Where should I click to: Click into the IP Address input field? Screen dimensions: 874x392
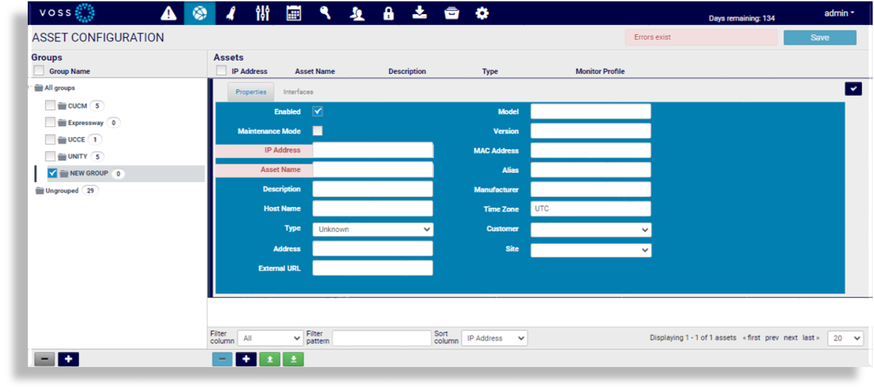tap(372, 150)
